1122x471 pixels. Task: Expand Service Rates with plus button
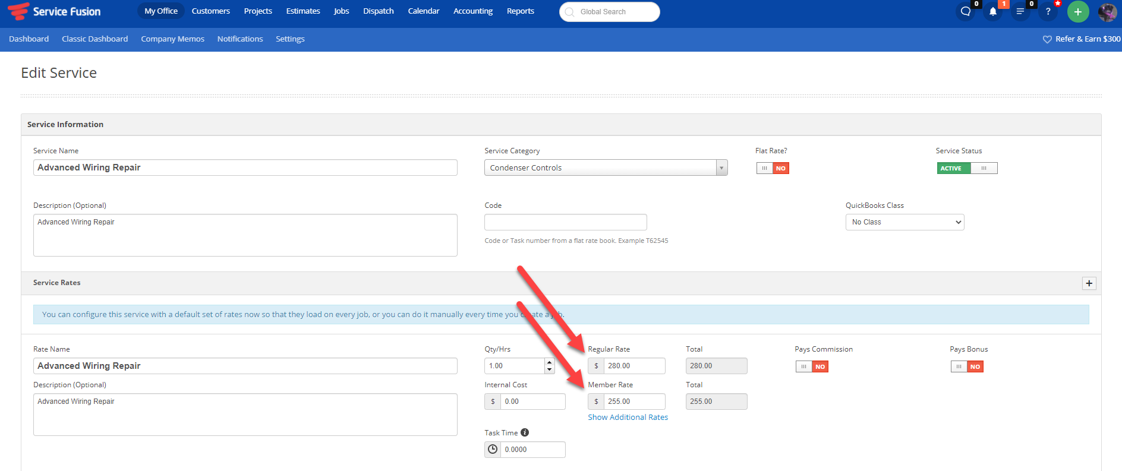[1089, 283]
